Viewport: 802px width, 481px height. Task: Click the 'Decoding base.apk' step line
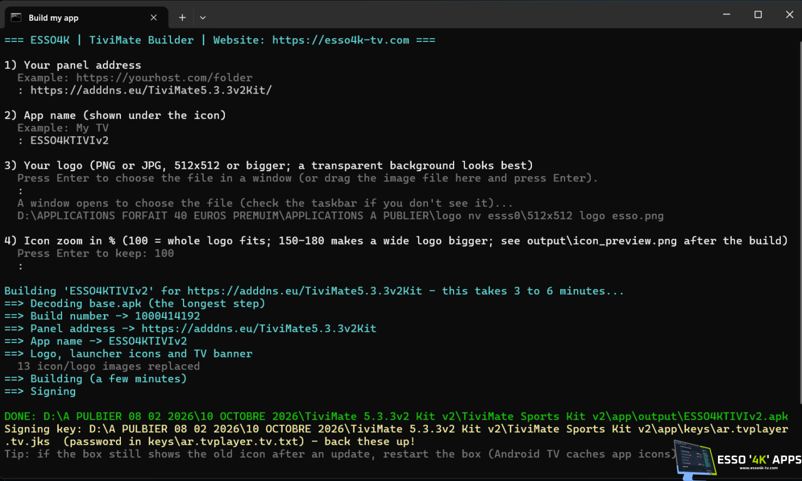(x=135, y=304)
